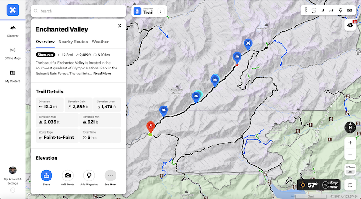Switch to the Overview tab
Screen dimensions: 361x199
point(45,42)
